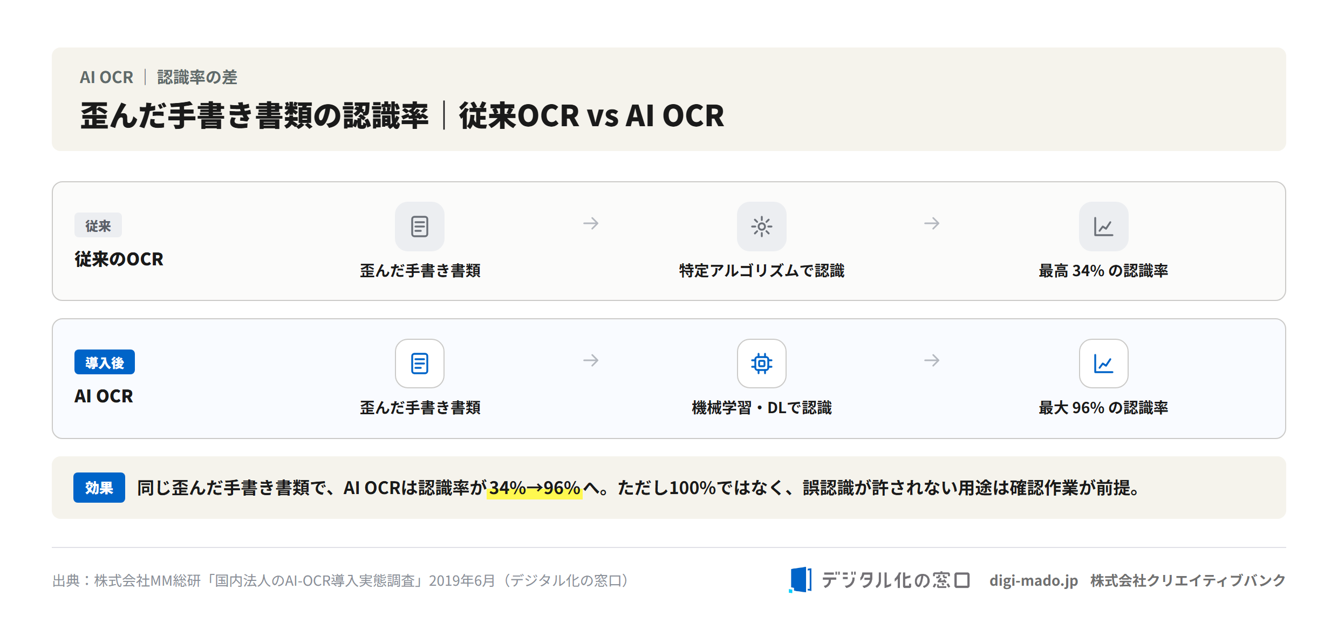Click the blue 導入後 badge
Viewport: 1338px width, 644px height.
(105, 362)
